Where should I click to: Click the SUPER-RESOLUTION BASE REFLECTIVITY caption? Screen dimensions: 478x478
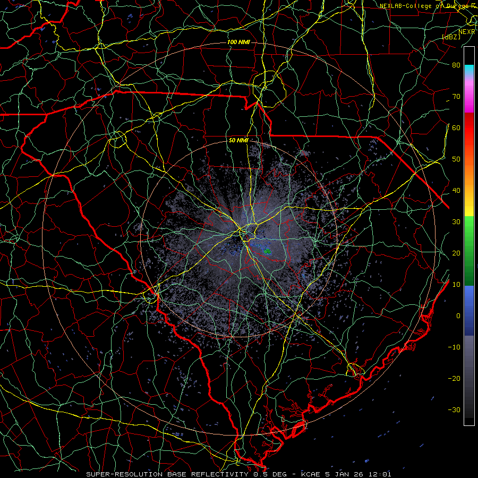[x=167, y=474]
